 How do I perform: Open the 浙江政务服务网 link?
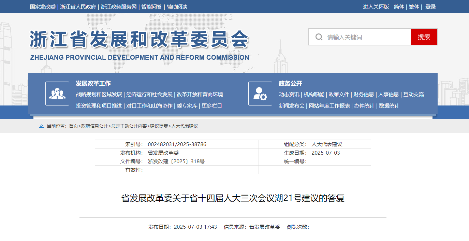coord(119,7)
